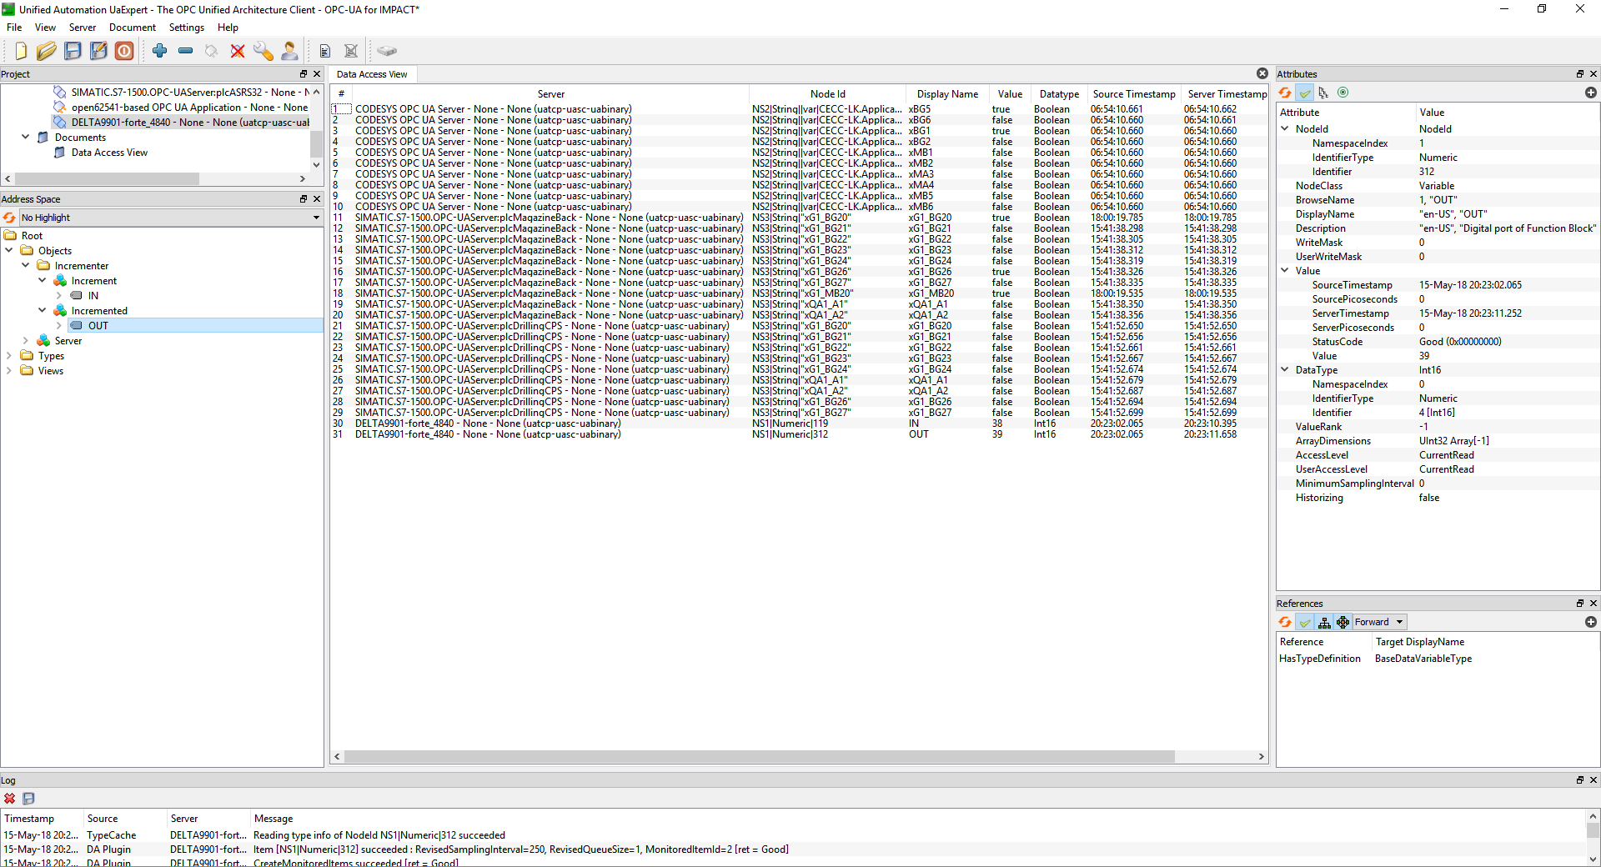Sort by the Display Name column header
This screenshot has width=1601, height=867.
coord(947,94)
